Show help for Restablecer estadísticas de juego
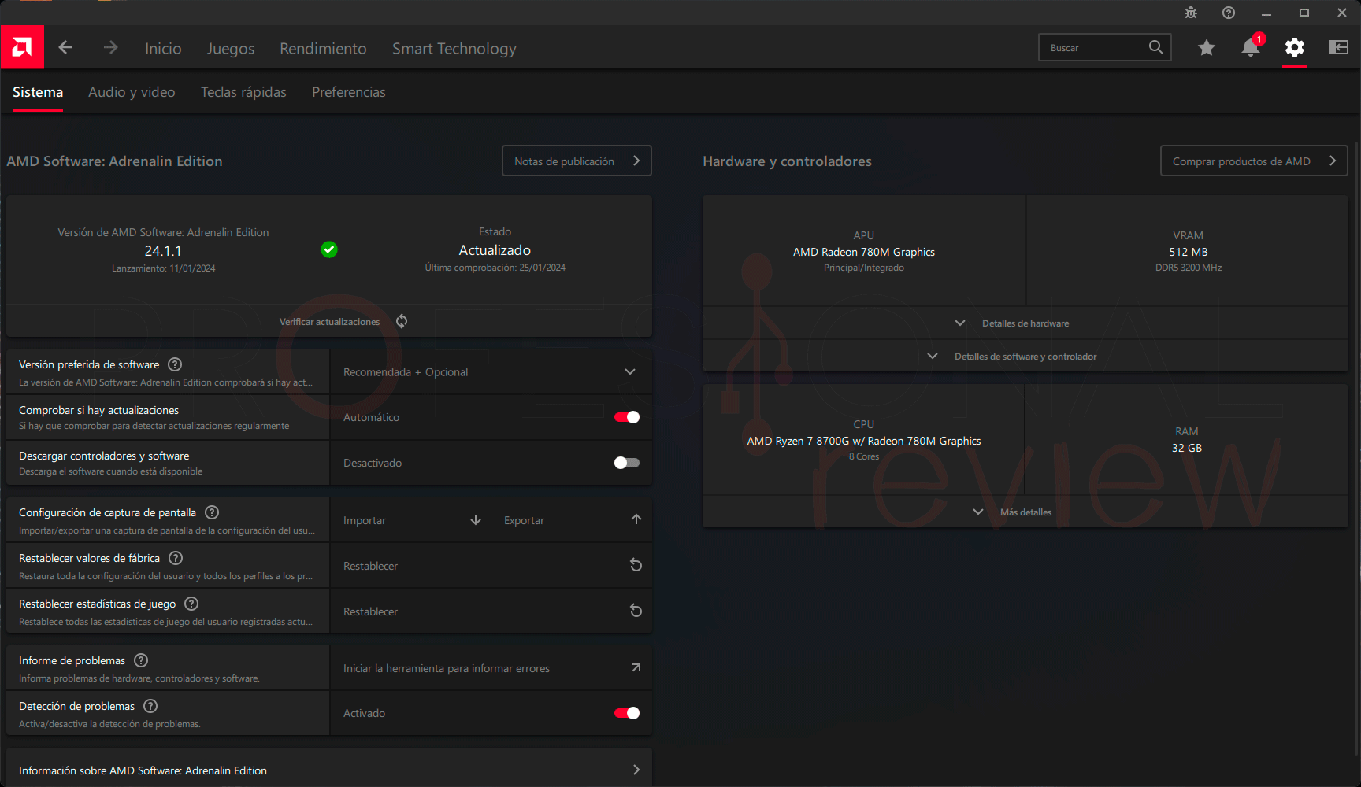 [191, 604]
